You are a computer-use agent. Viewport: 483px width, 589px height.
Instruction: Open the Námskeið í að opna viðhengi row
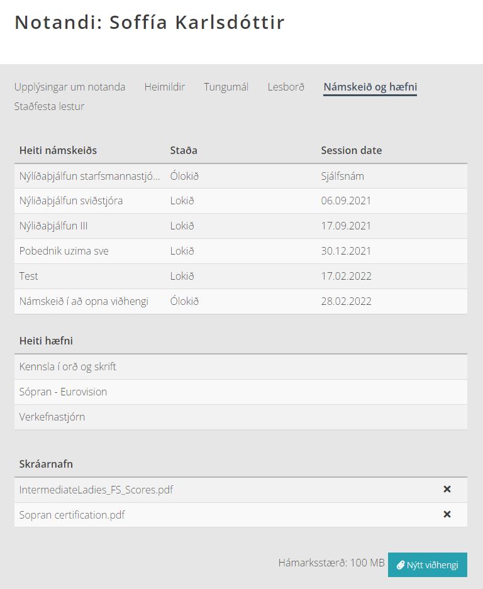[84, 301]
